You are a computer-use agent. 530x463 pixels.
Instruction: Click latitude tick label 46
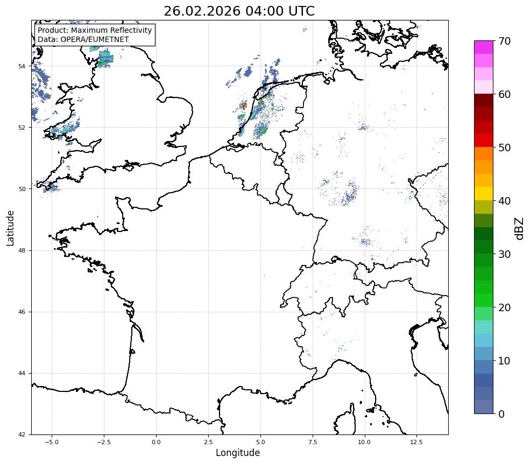coord(22,312)
